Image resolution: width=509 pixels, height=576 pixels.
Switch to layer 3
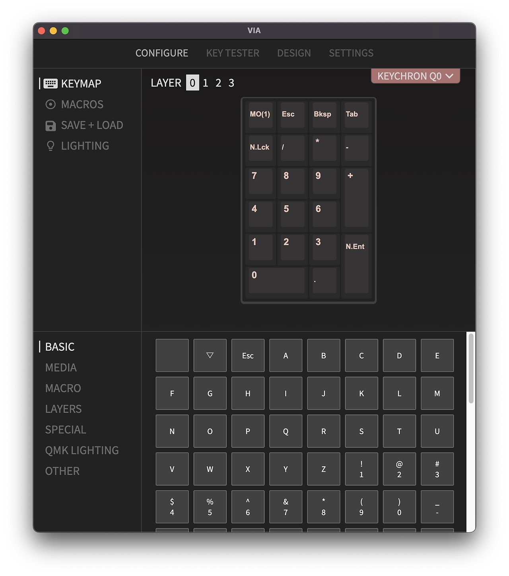click(231, 83)
